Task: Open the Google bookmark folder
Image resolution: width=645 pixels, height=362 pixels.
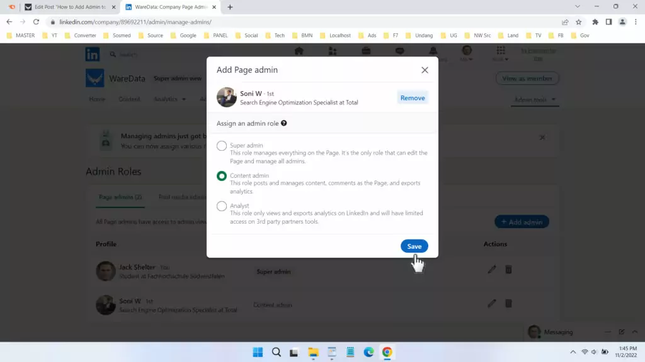Action: [x=183, y=35]
